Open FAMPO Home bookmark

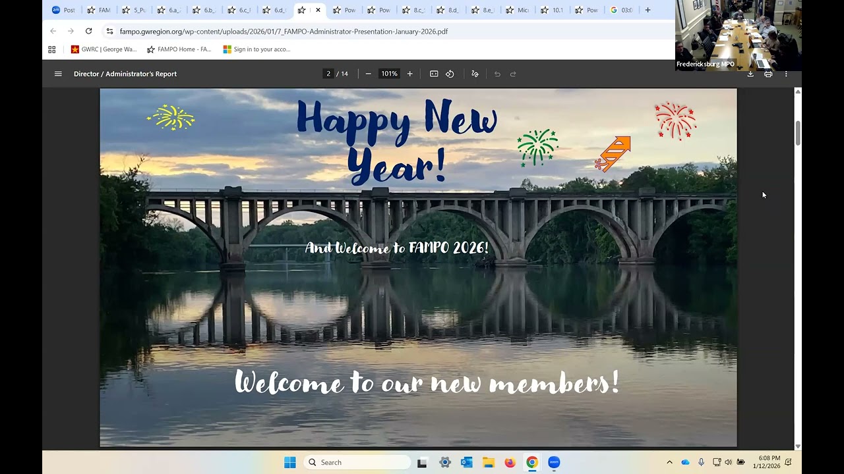(179, 49)
